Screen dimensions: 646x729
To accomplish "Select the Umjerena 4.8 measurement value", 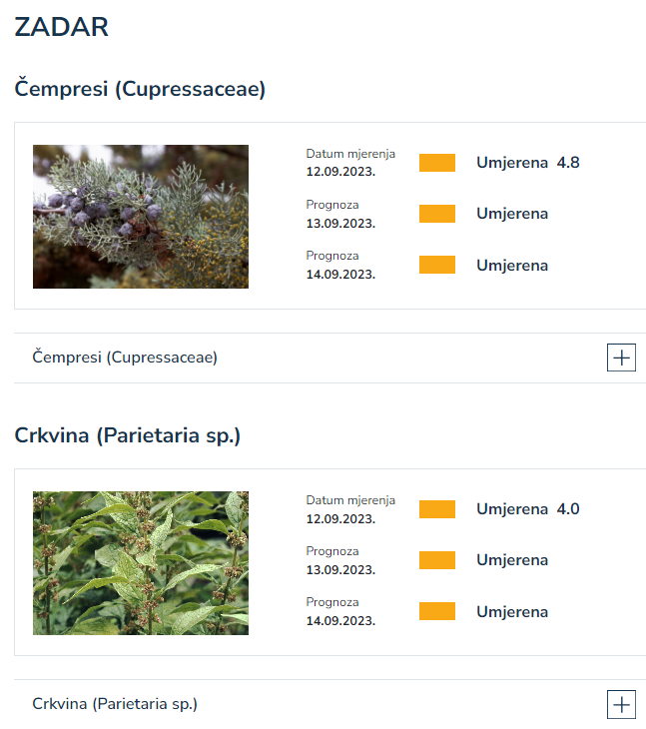I will [528, 162].
